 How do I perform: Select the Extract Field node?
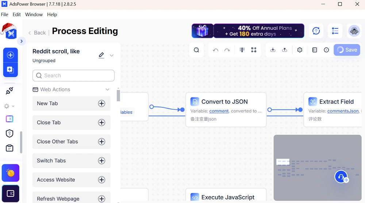click(333, 110)
